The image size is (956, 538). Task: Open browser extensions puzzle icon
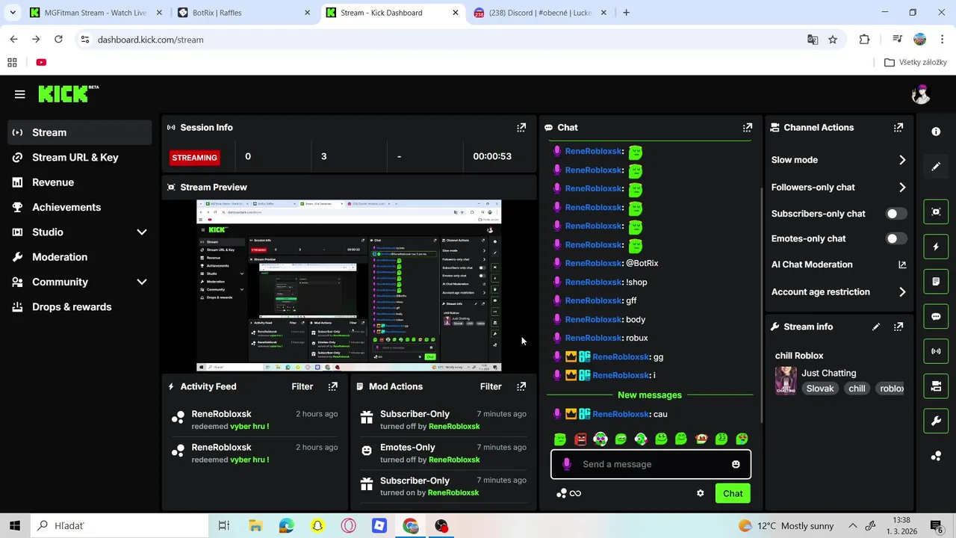pos(864,40)
